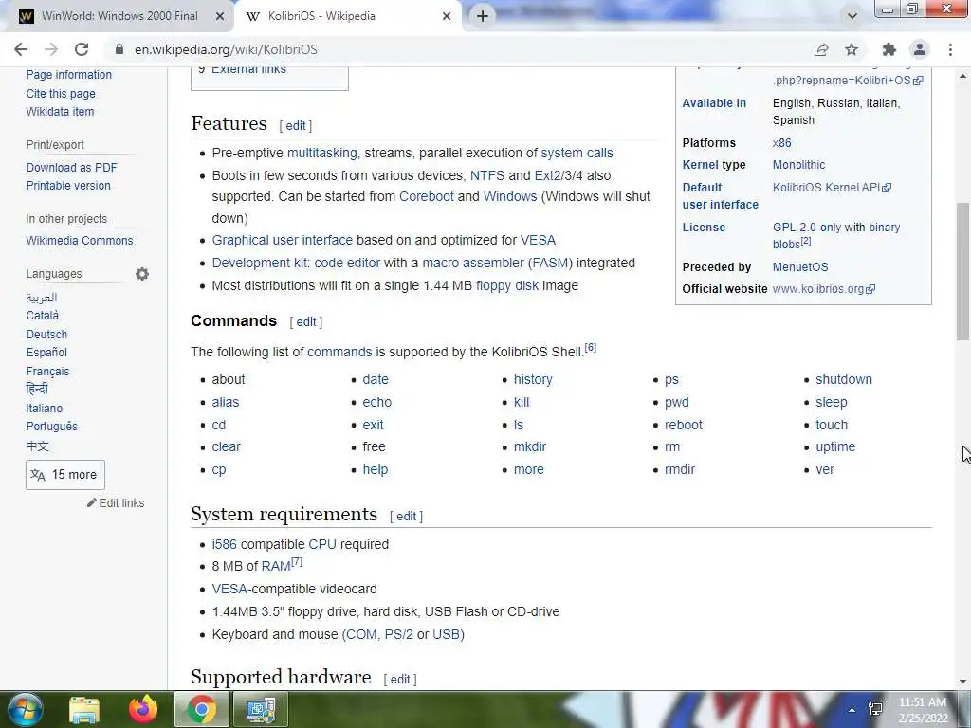Screen dimensions: 971x728
Task: Open the floppy disk link
Action: (507, 286)
